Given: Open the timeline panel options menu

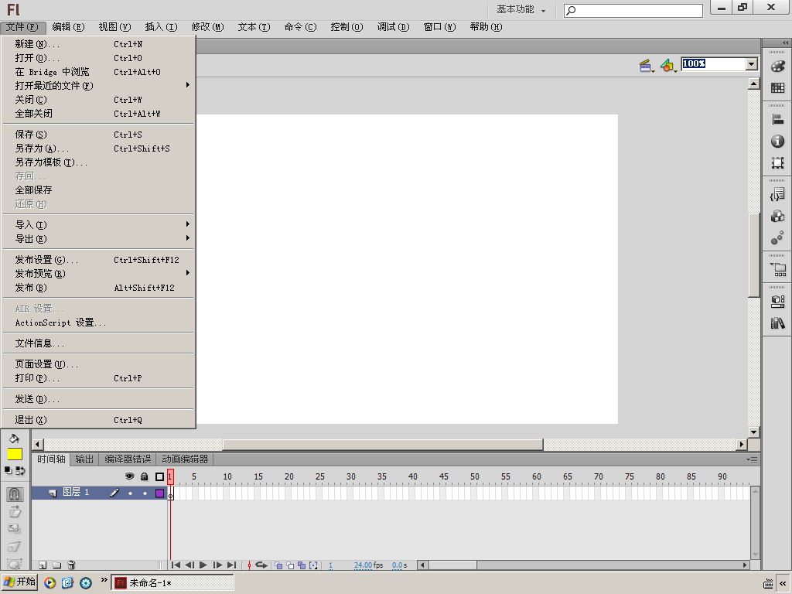Looking at the screenshot, I should pos(752,459).
